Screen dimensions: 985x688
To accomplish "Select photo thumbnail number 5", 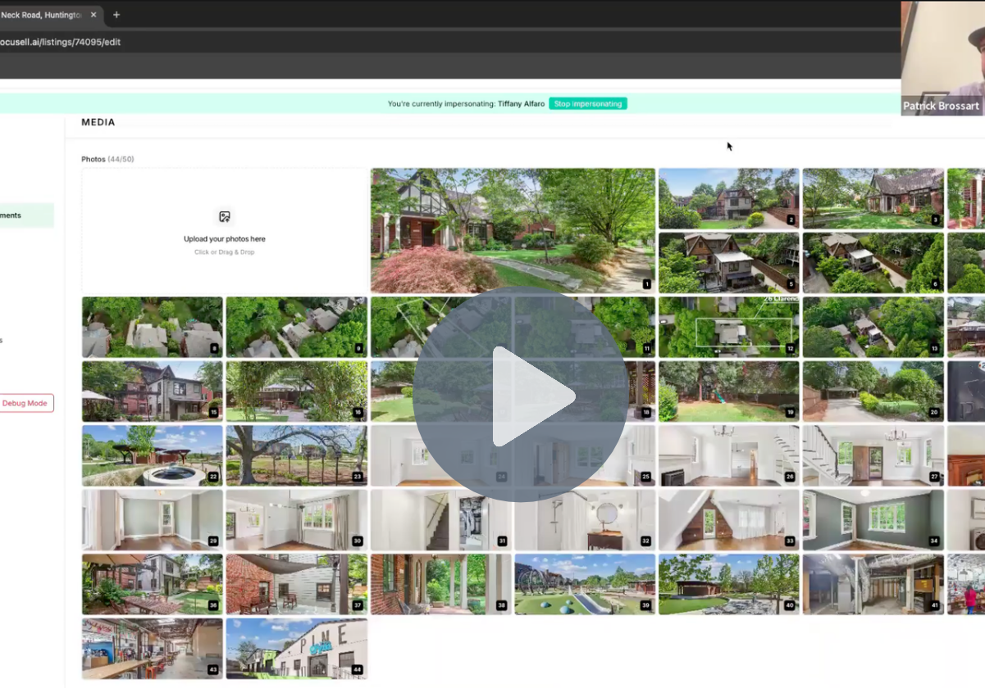I will (729, 262).
